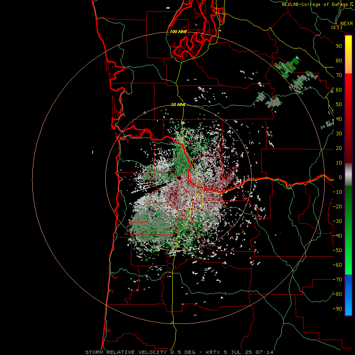This screenshot has width=355, height=355.
Task: Click the 90 tick label on the scale
Action: tap(339, 46)
